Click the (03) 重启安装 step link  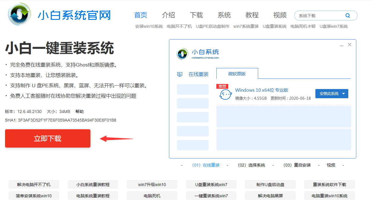[296, 165]
